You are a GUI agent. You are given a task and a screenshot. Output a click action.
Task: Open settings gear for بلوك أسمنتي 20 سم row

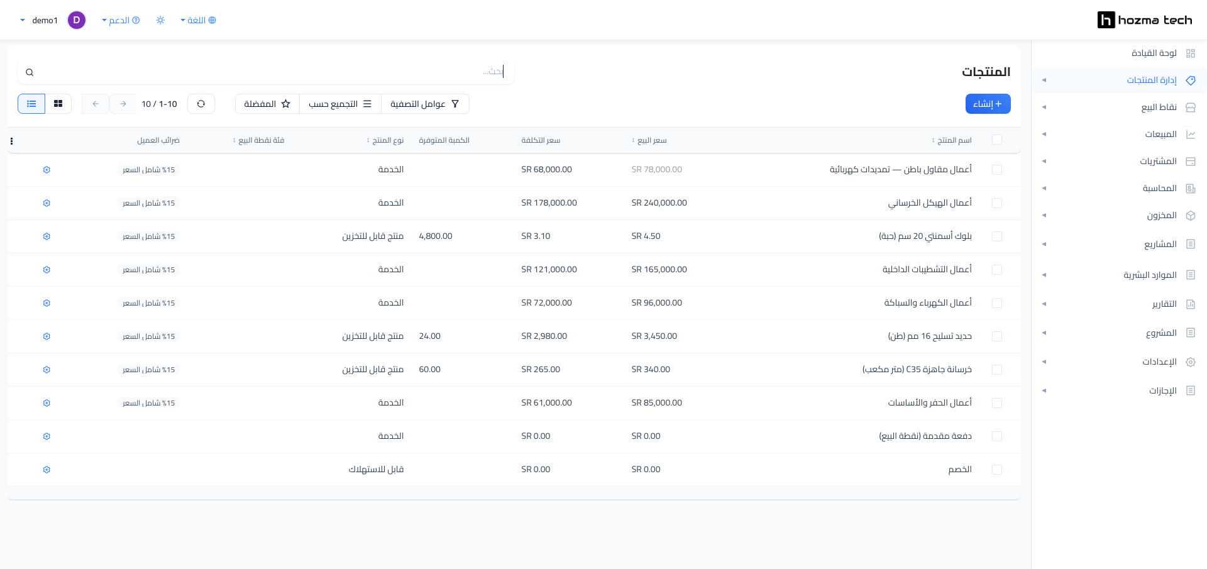click(x=47, y=236)
